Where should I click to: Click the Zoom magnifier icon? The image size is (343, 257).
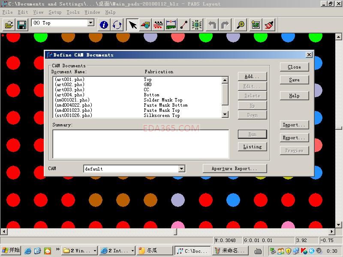(241, 25)
